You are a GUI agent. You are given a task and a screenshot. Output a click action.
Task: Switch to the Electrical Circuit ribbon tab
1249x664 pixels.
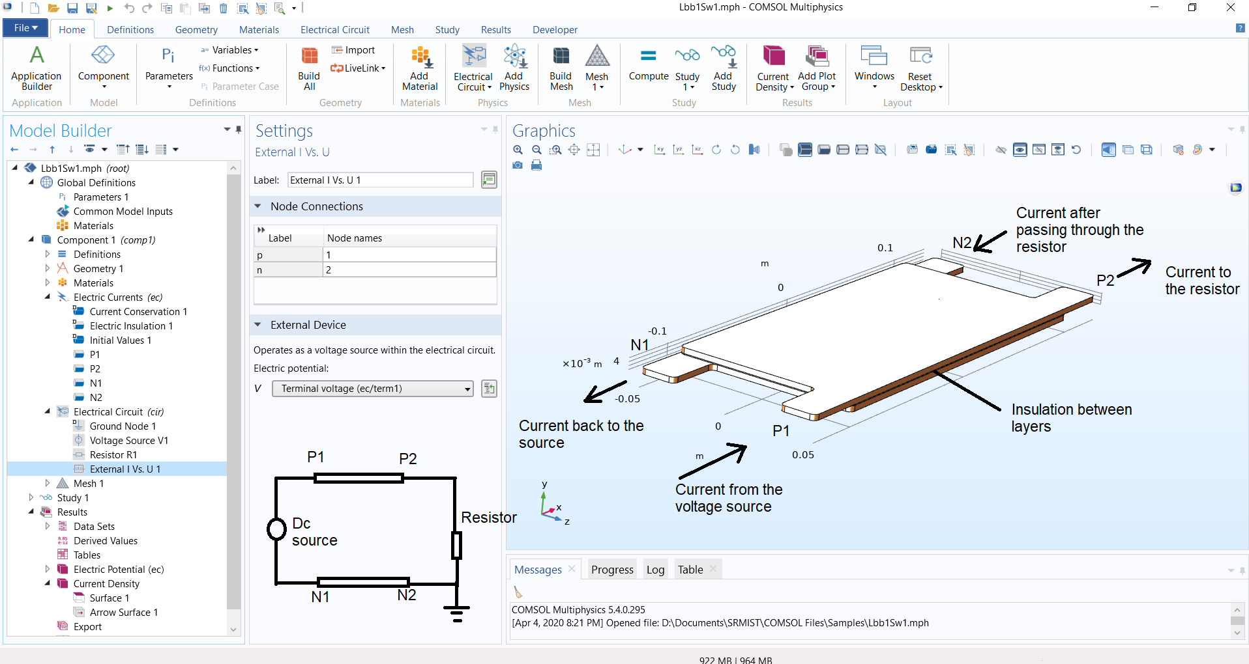tap(334, 30)
